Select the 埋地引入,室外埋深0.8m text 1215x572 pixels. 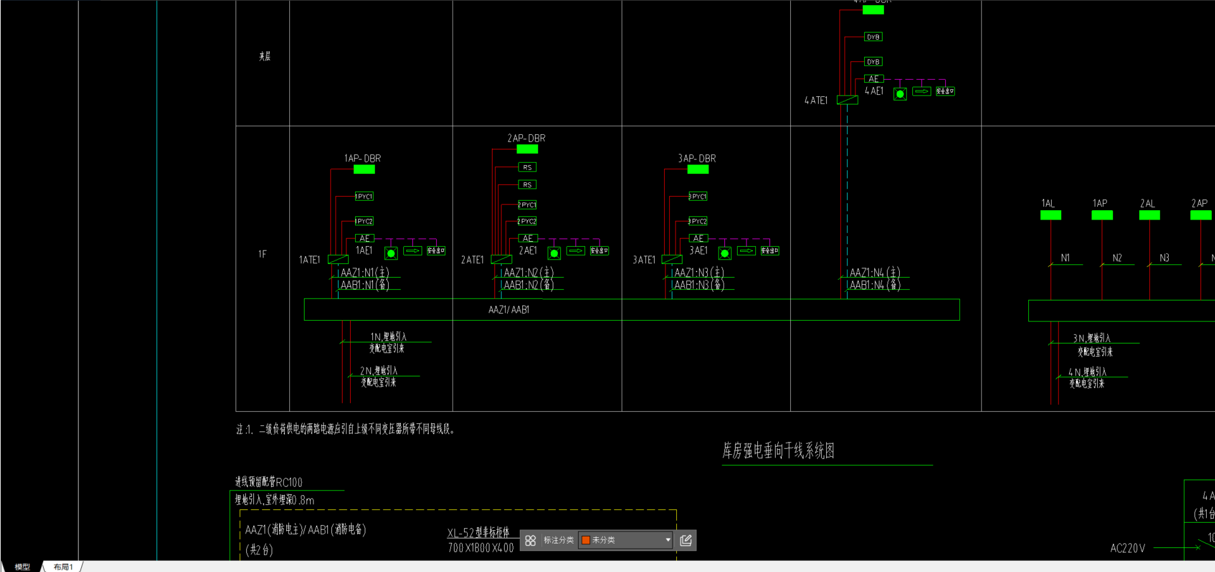pyautogui.click(x=275, y=500)
